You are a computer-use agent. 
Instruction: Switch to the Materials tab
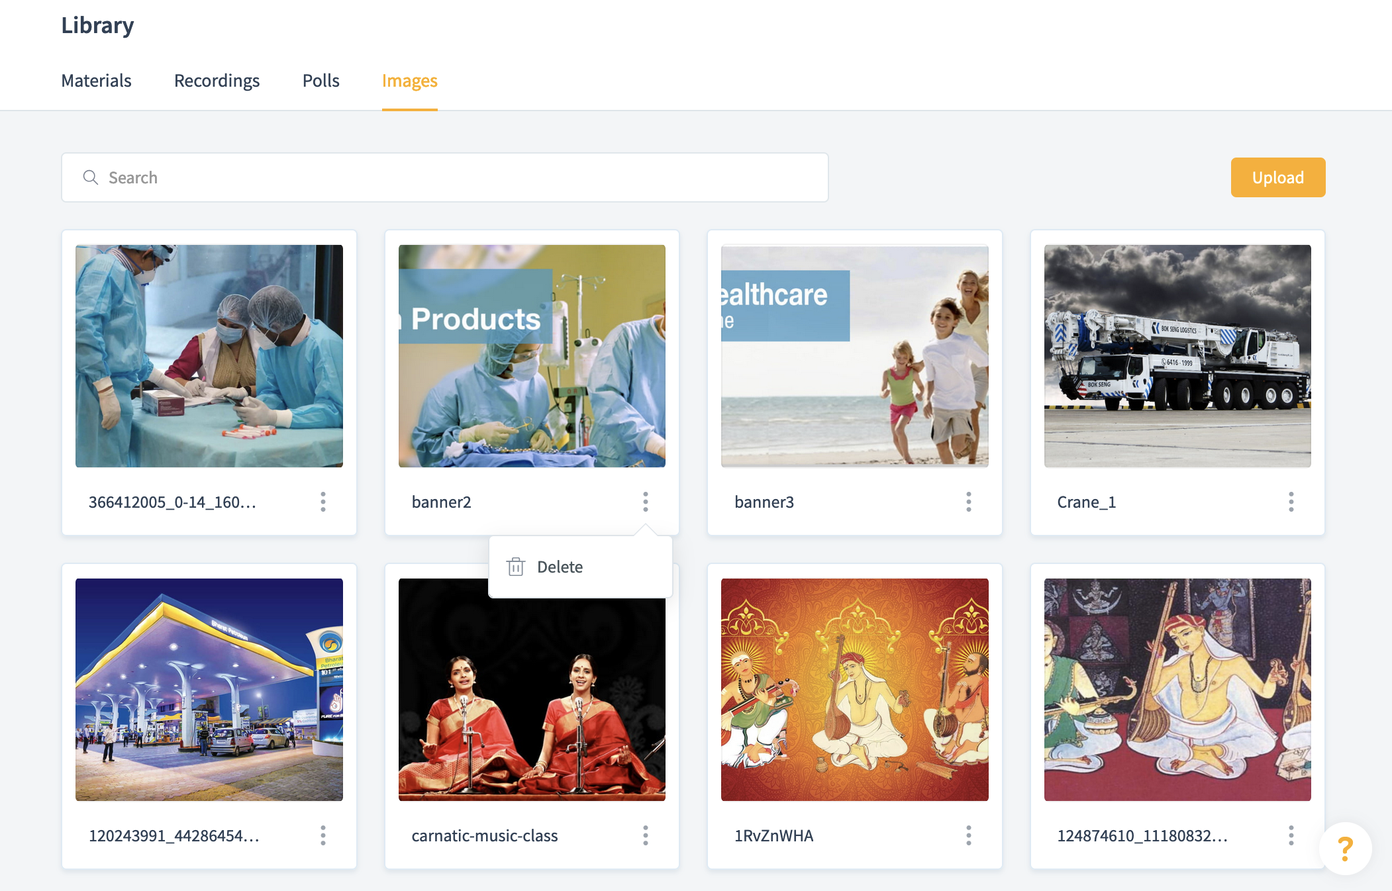click(96, 81)
